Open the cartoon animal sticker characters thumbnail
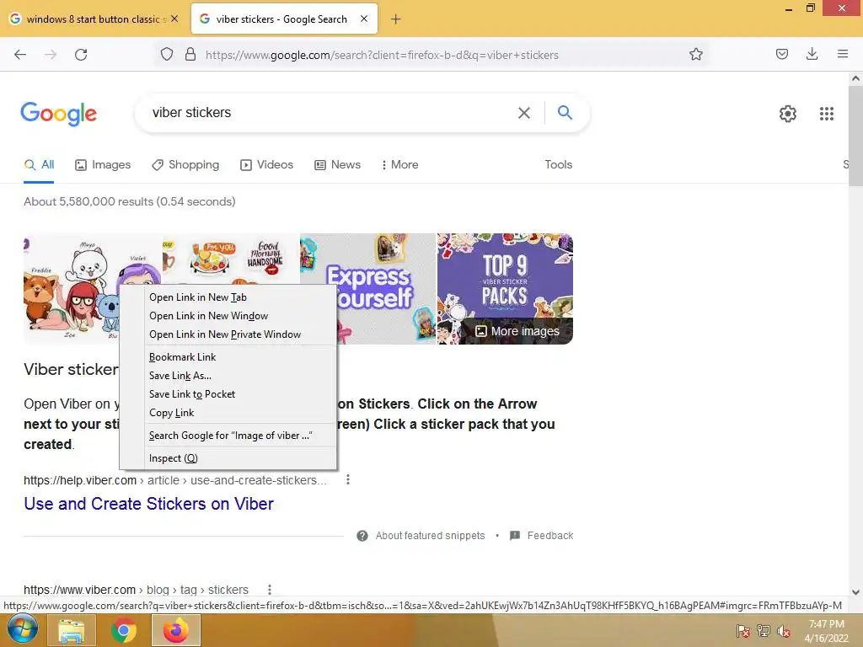Screen dimensions: 863x647 point(72,289)
